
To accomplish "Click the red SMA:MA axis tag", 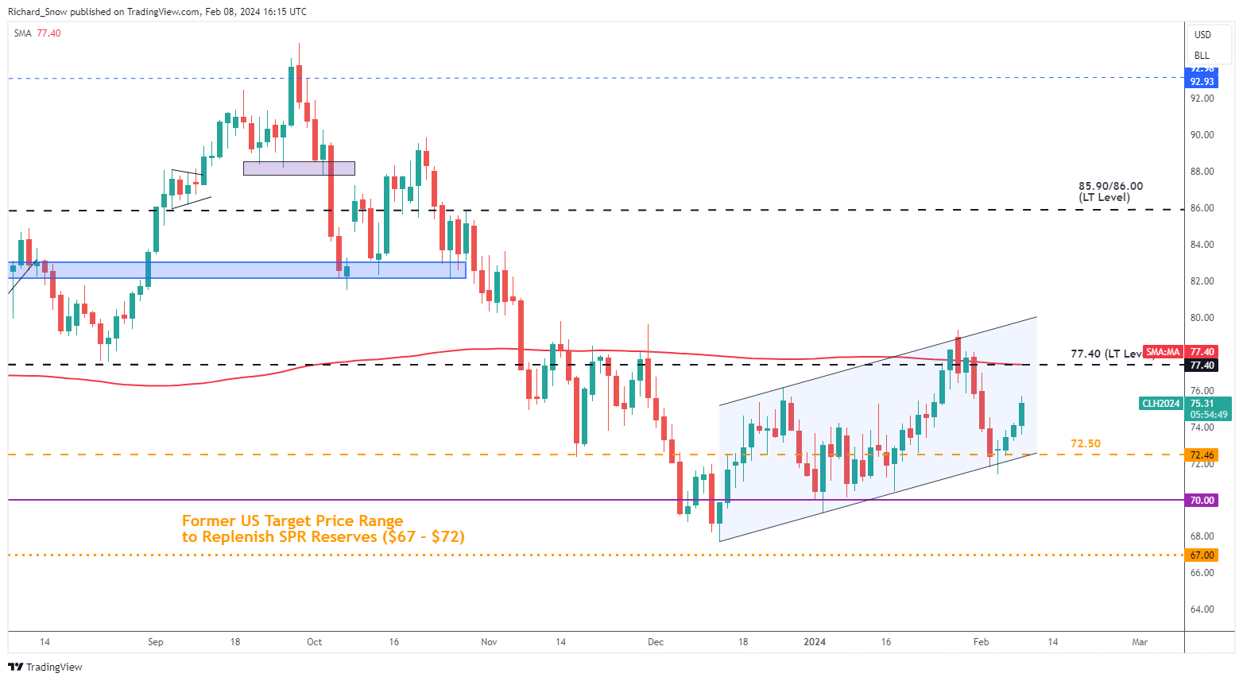I will 1163,352.
